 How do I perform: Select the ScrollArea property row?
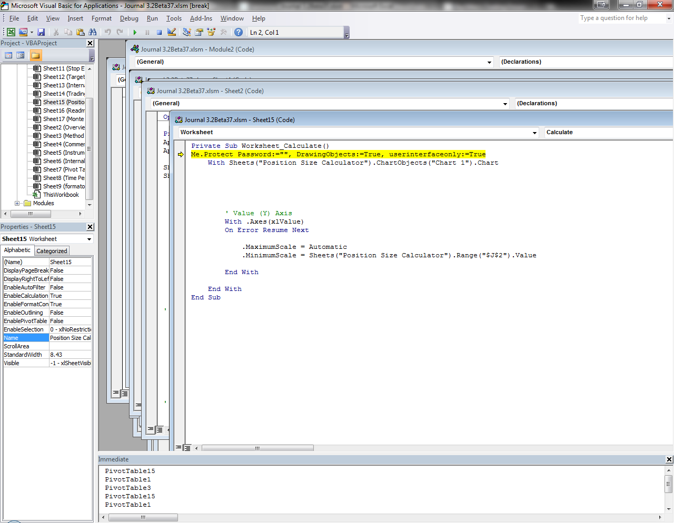pos(47,346)
